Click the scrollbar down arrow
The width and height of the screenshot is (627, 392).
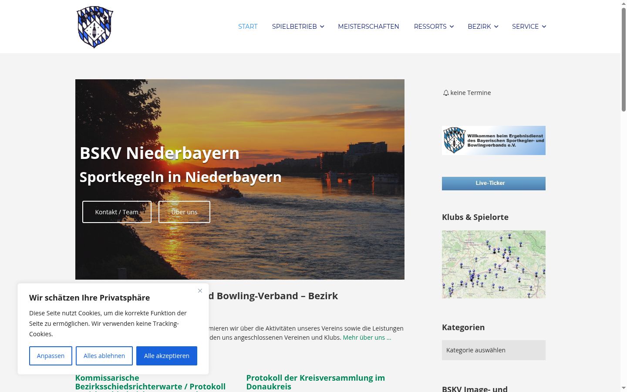(x=624, y=388)
